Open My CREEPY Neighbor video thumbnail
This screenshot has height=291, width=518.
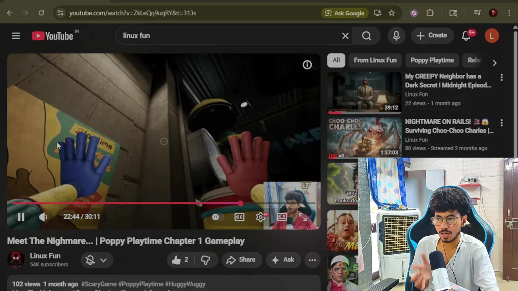tap(364, 93)
